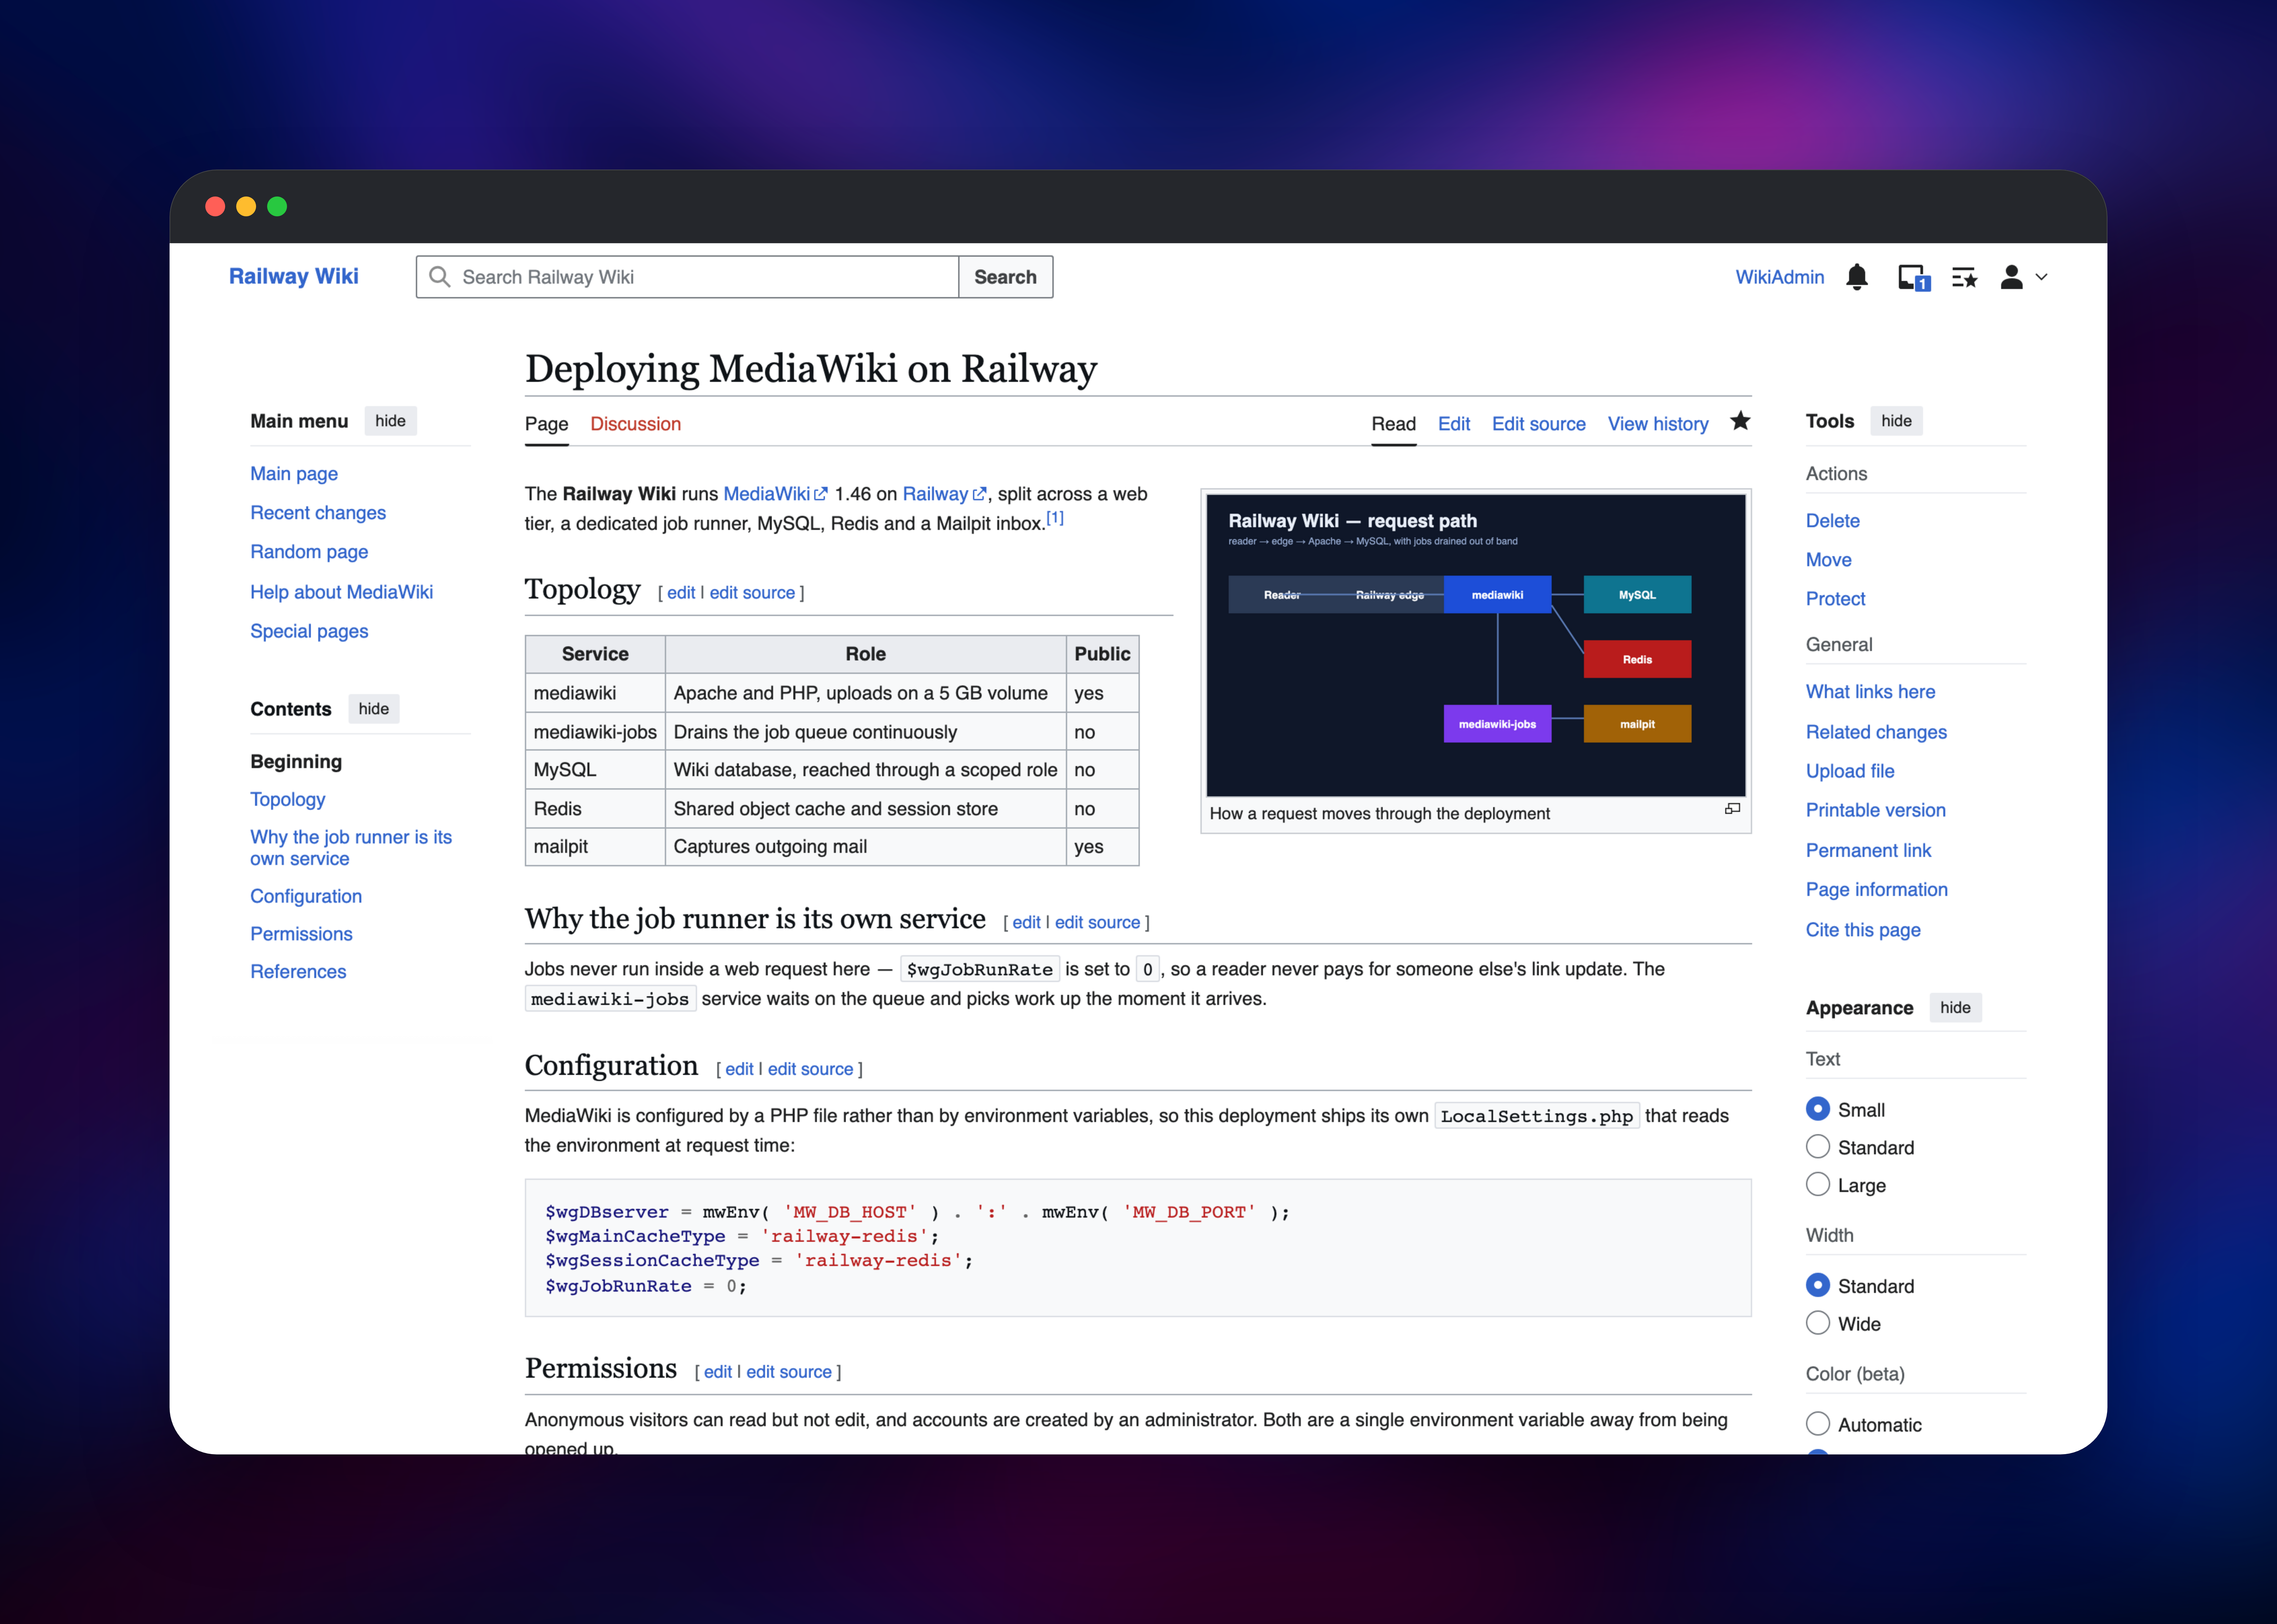
Task: Click the green maximize window button
Action: (277, 206)
